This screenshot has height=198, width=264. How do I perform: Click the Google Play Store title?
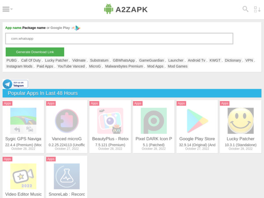point(197,139)
